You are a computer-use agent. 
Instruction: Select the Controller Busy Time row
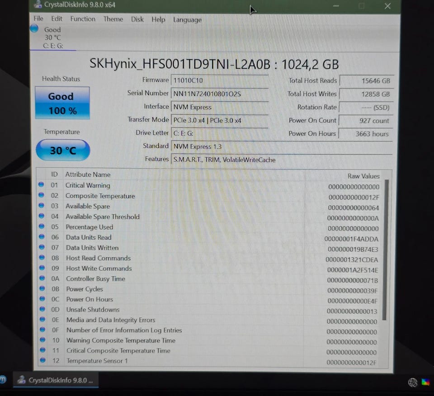point(209,279)
